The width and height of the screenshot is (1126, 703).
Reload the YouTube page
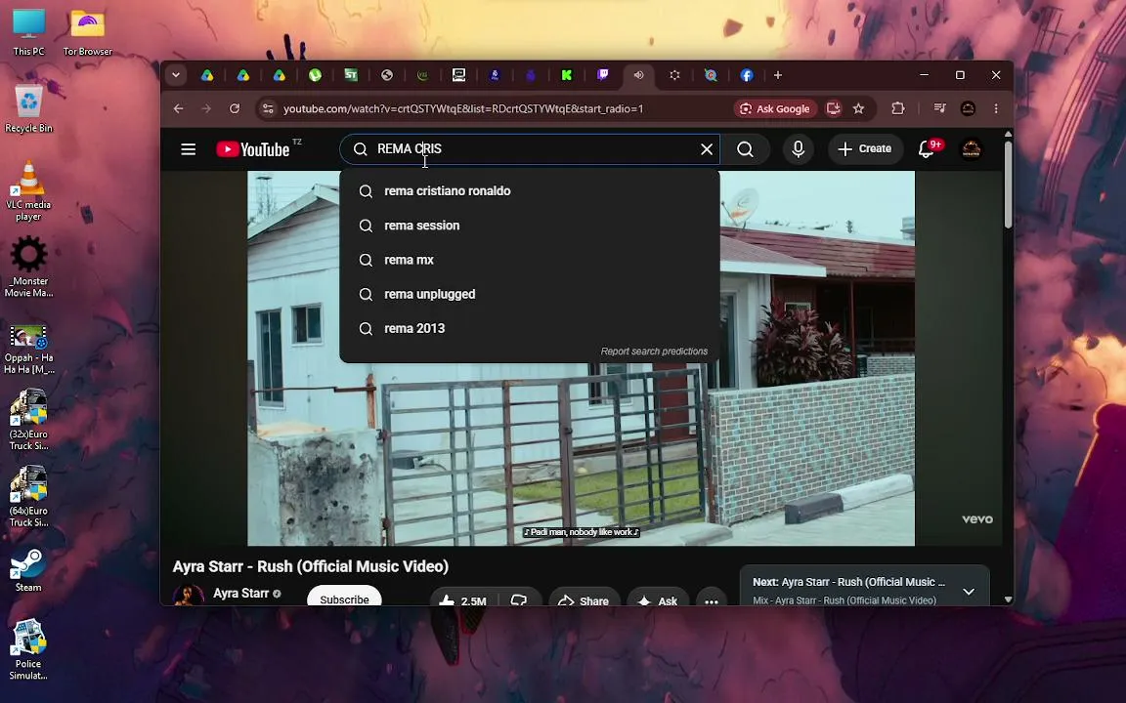coord(235,108)
